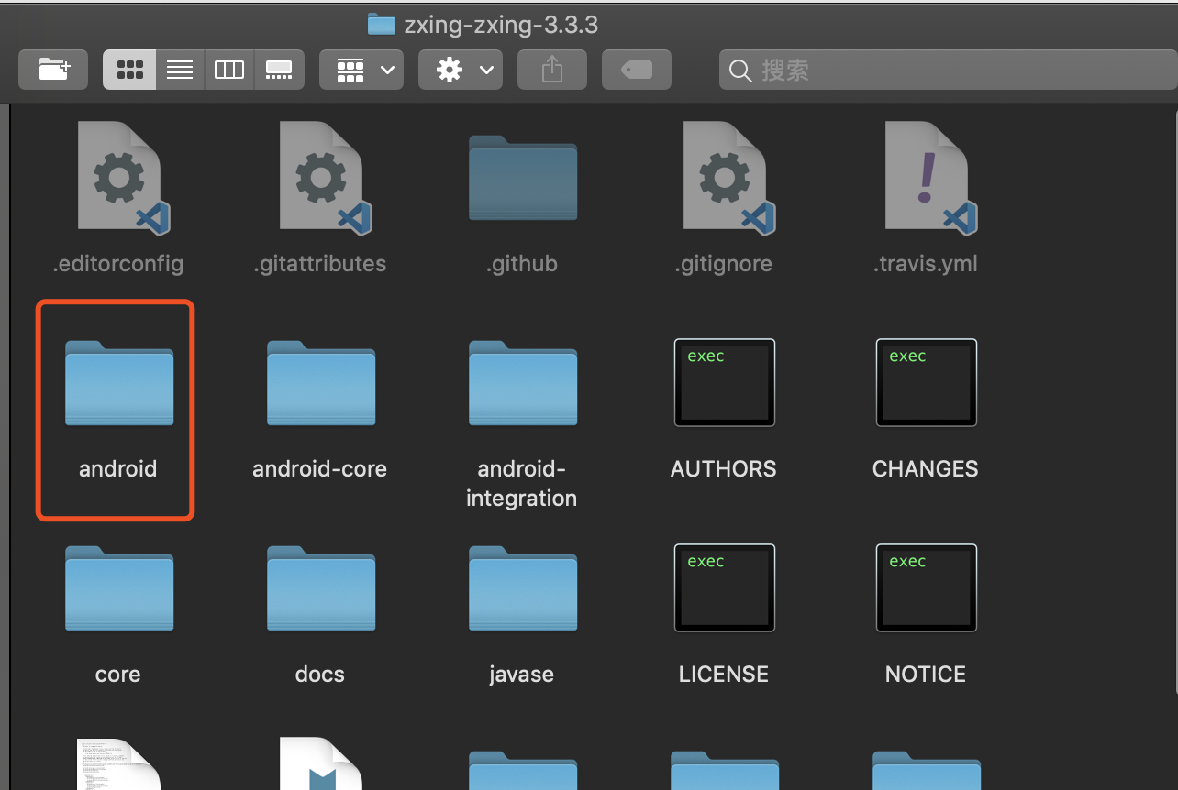Click the ".gitignore" file name
1178x790 pixels.
click(724, 264)
